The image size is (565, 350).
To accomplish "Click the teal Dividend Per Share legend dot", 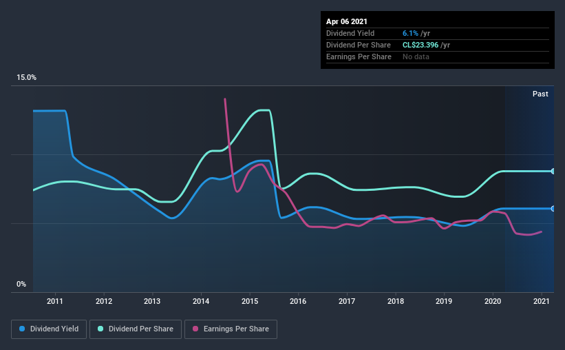I will [100, 329].
